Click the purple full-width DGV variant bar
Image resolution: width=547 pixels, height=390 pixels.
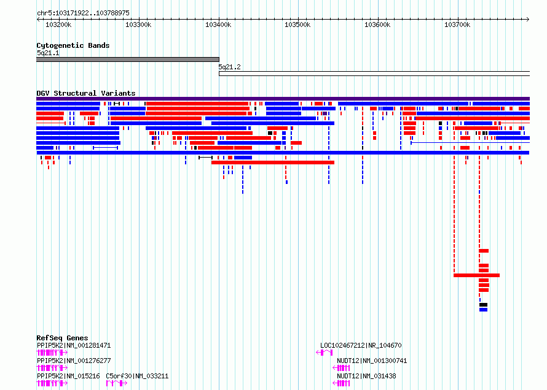[x=283, y=99]
